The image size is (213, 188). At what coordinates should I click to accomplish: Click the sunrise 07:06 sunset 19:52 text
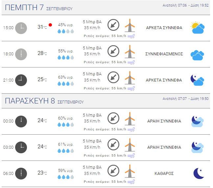click(x=186, y=5)
